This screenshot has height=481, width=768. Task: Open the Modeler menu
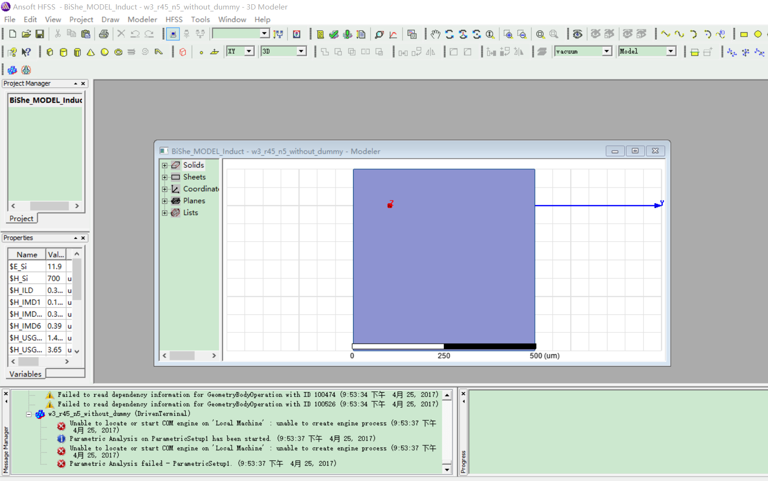(142, 19)
